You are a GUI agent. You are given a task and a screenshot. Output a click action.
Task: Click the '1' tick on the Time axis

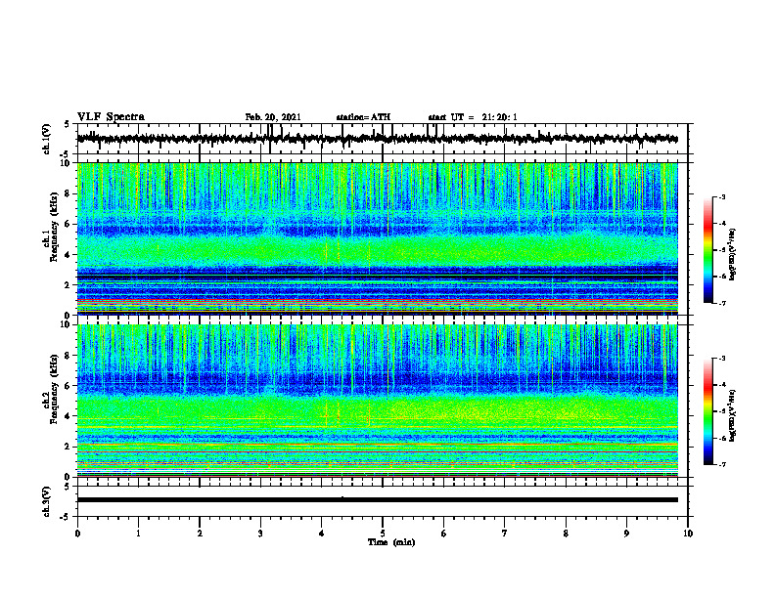click(x=138, y=534)
